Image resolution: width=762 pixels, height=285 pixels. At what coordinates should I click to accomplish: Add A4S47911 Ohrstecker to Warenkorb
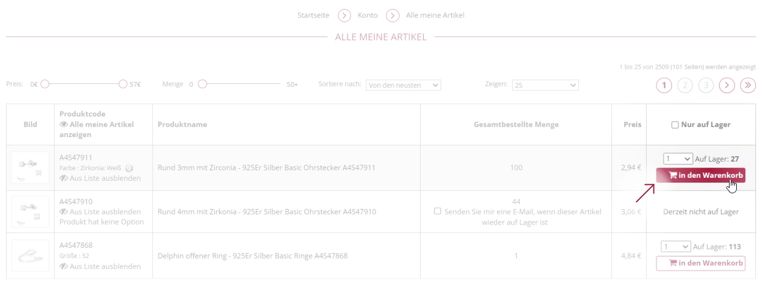pos(701,175)
